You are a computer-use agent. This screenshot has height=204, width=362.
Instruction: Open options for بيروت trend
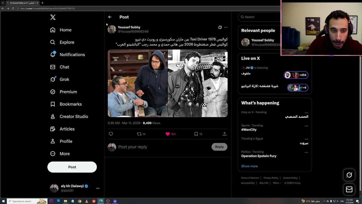tap(306, 139)
